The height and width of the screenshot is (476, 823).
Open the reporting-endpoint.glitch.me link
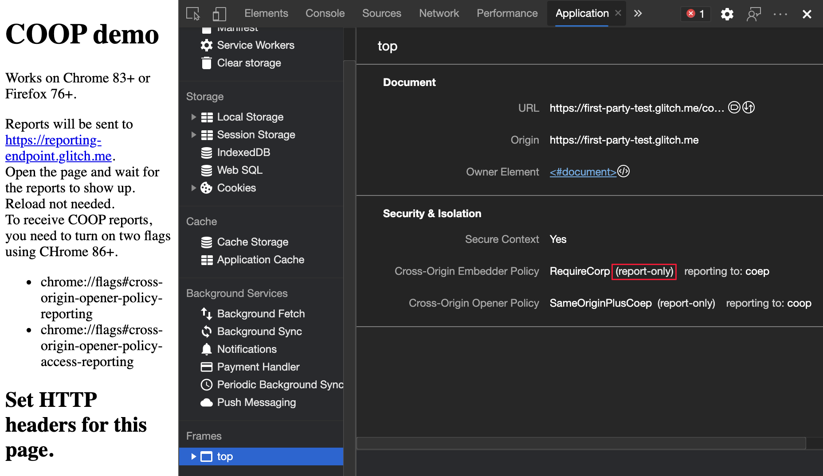point(59,148)
